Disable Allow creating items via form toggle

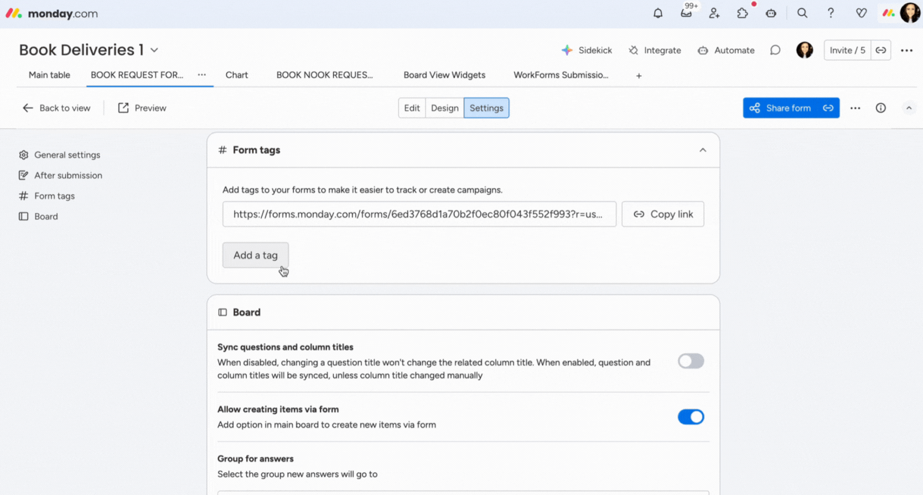click(691, 417)
